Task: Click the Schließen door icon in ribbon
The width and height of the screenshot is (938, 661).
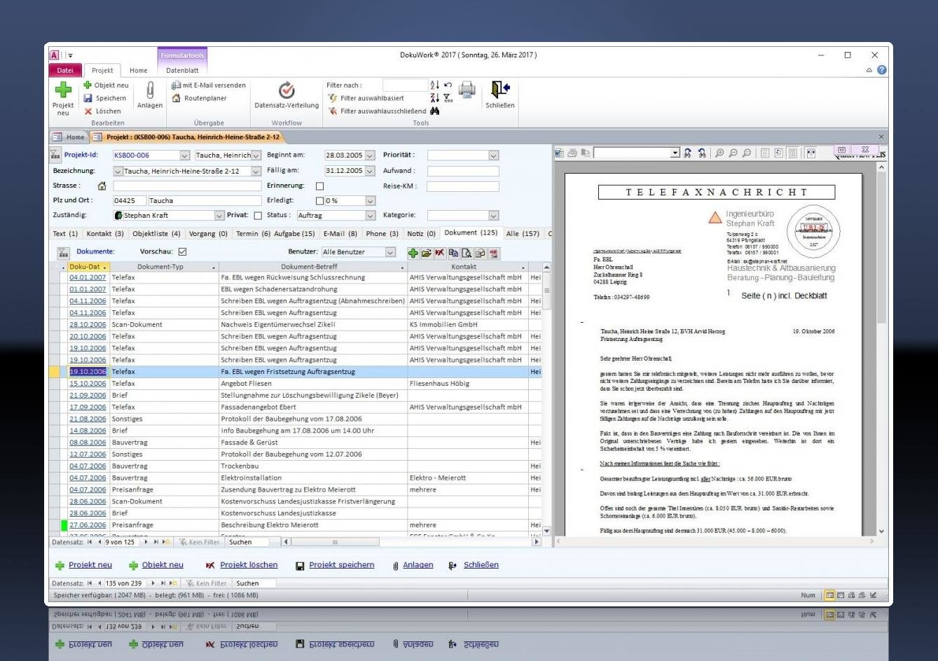Action: pyautogui.click(x=500, y=90)
